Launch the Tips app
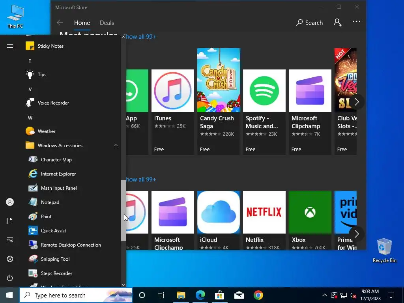The image size is (404, 303). (72, 75)
